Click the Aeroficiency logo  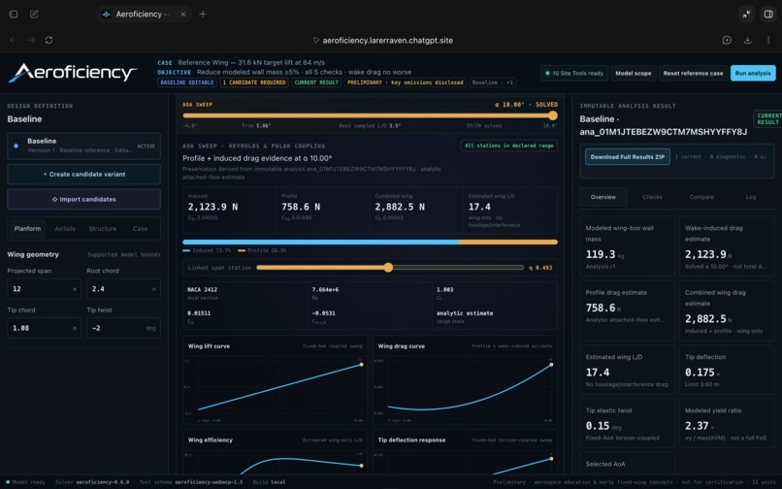tap(73, 73)
